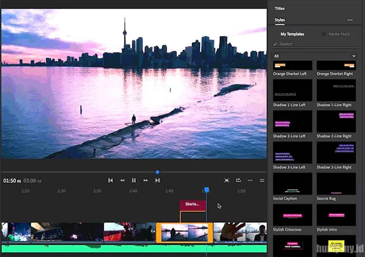The height and width of the screenshot is (257, 365).
Task: Choose the Social Caption title template
Action: pos(292,184)
